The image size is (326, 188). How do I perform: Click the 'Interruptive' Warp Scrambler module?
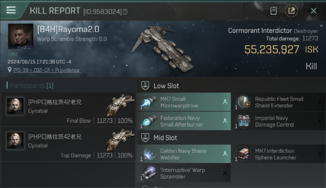tap(184, 173)
